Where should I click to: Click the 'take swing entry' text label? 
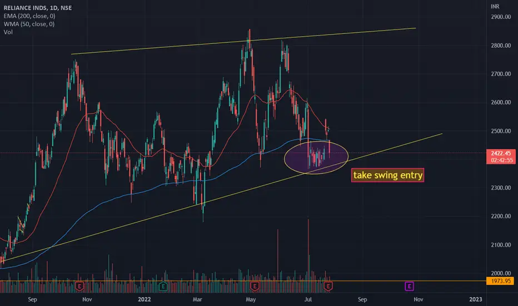click(x=387, y=175)
